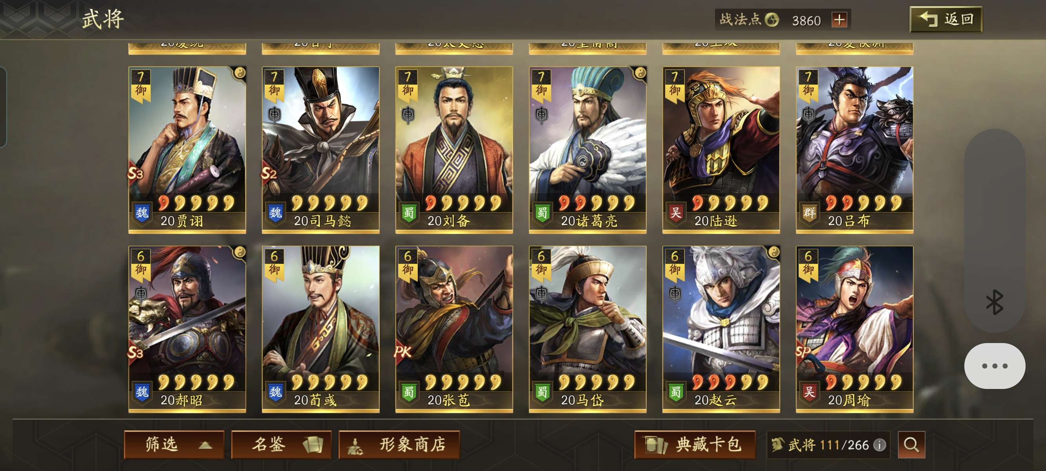
Task: Select the 刘备 general card
Action: pyautogui.click(x=454, y=150)
